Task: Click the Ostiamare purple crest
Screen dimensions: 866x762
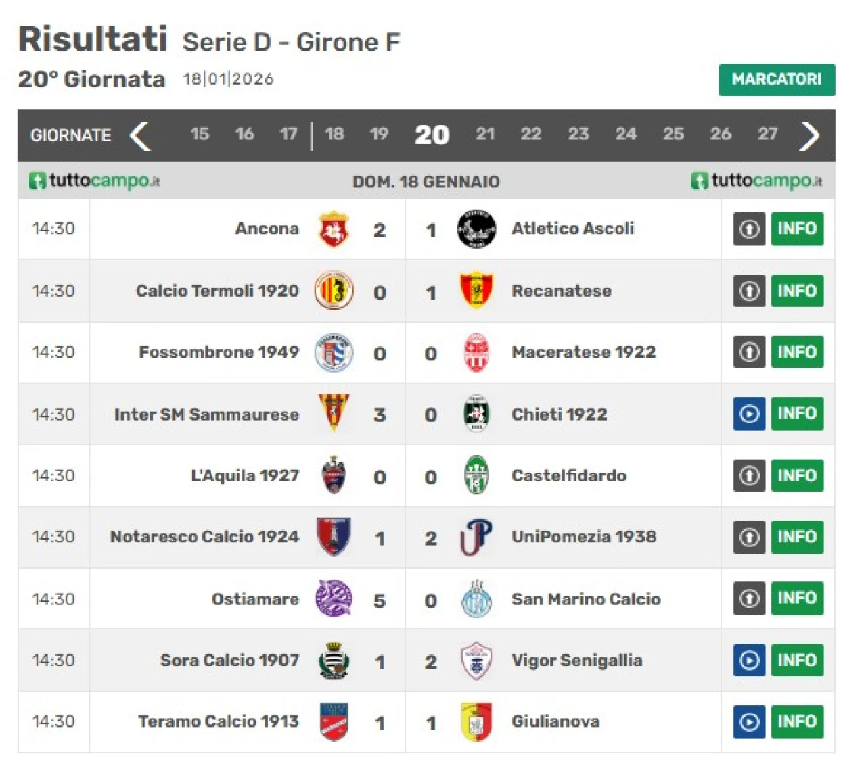Action: pos(334,598)
